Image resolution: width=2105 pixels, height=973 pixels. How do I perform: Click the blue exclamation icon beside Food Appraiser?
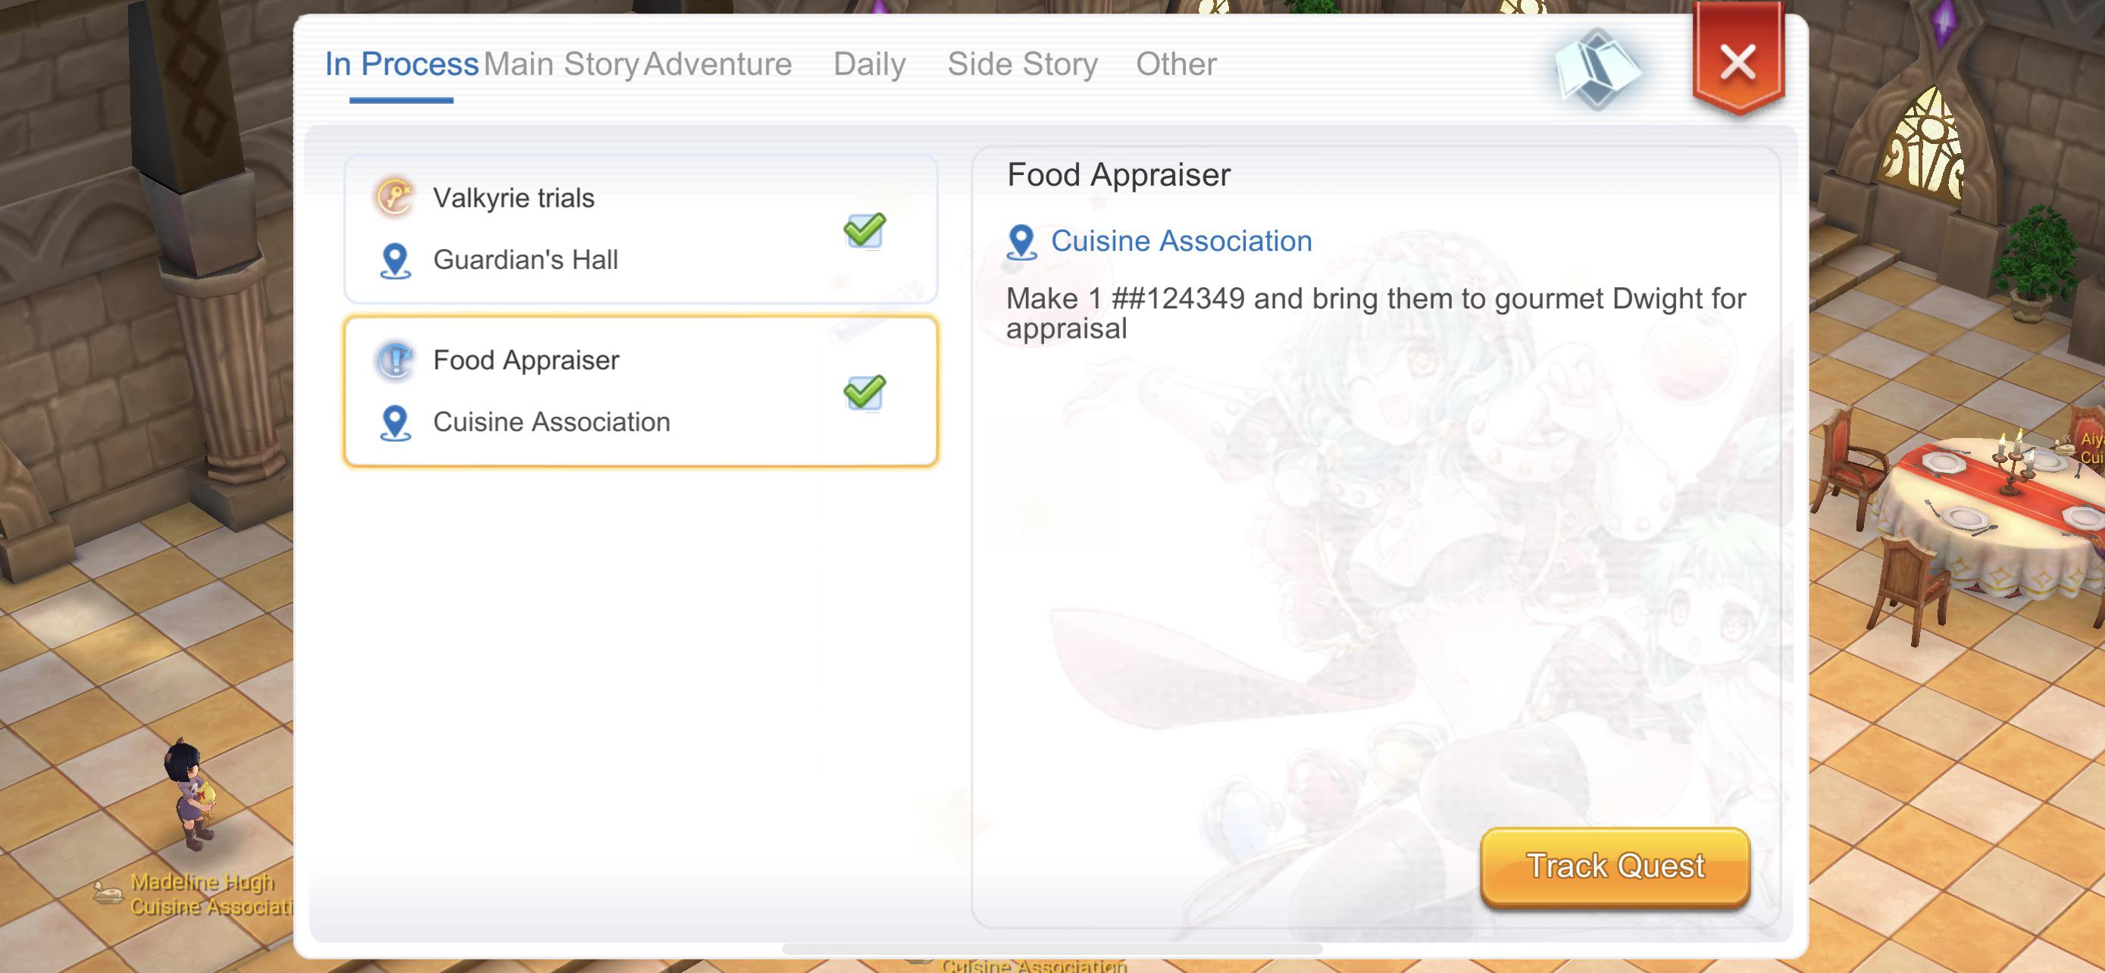point(398,359)
